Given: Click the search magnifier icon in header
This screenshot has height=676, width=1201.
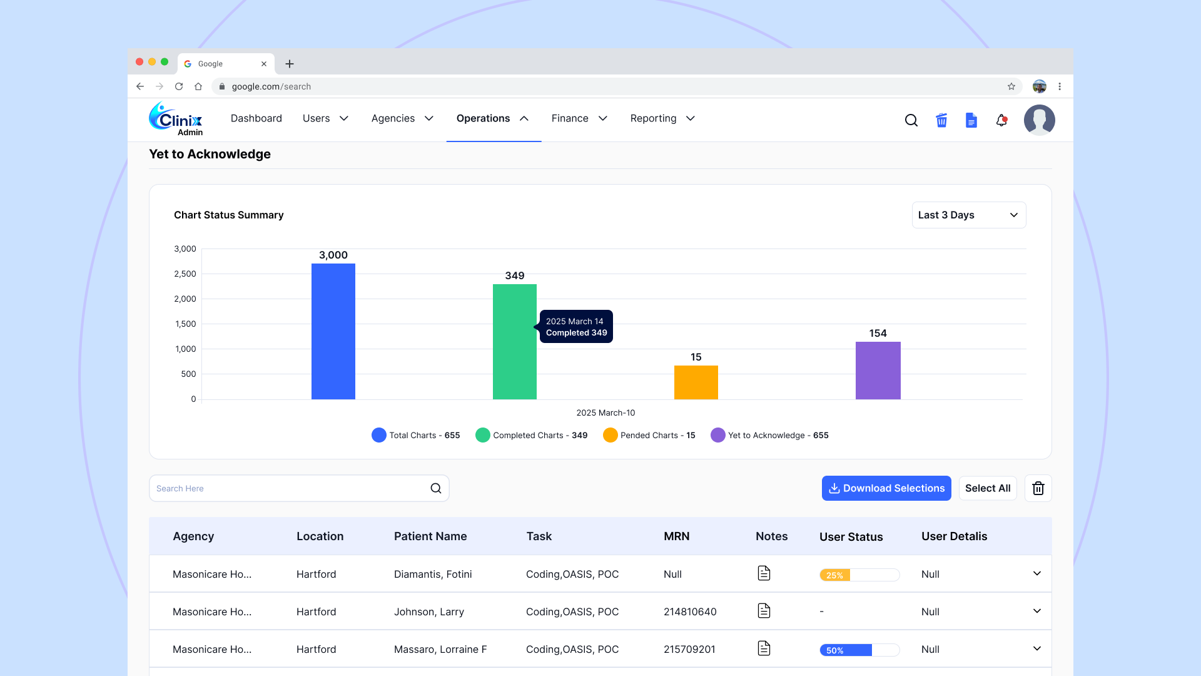Looking at the screenshot, I should (x=911, y=120).
